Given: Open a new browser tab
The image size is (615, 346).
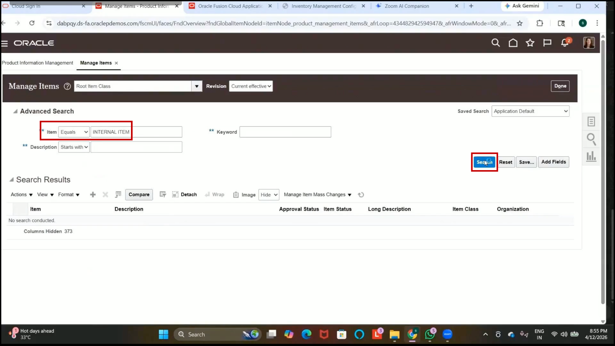Looking at the screenshot, I should [x=471, y=6].
